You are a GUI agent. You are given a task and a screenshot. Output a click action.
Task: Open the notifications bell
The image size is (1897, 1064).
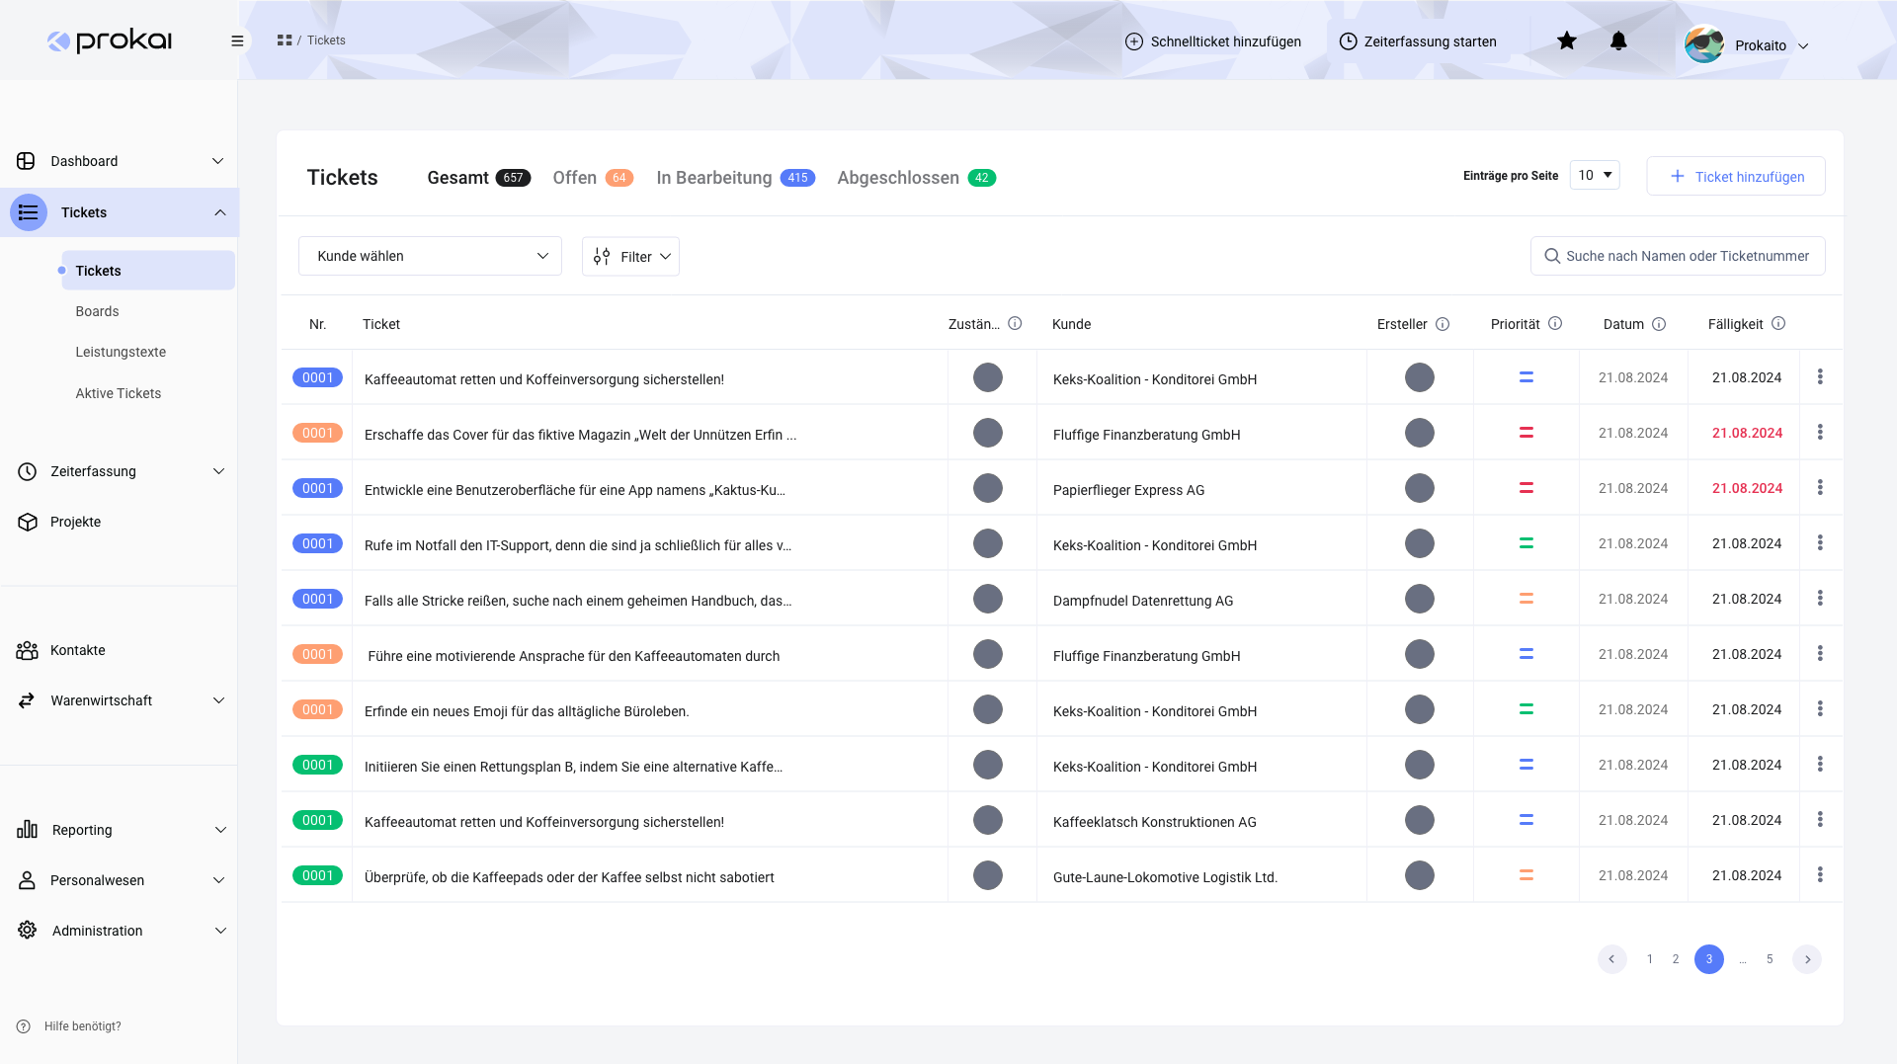pyautogui.click(x=1618, y=41)
